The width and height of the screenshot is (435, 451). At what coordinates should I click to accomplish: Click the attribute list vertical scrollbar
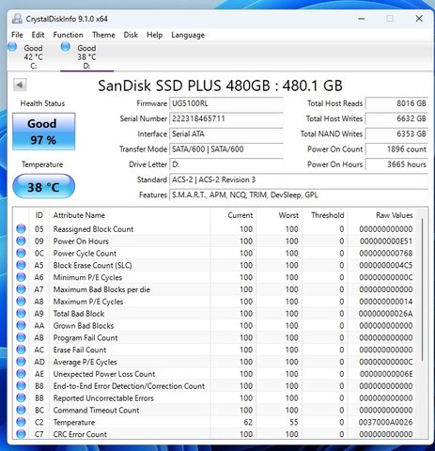click(423, 289)
